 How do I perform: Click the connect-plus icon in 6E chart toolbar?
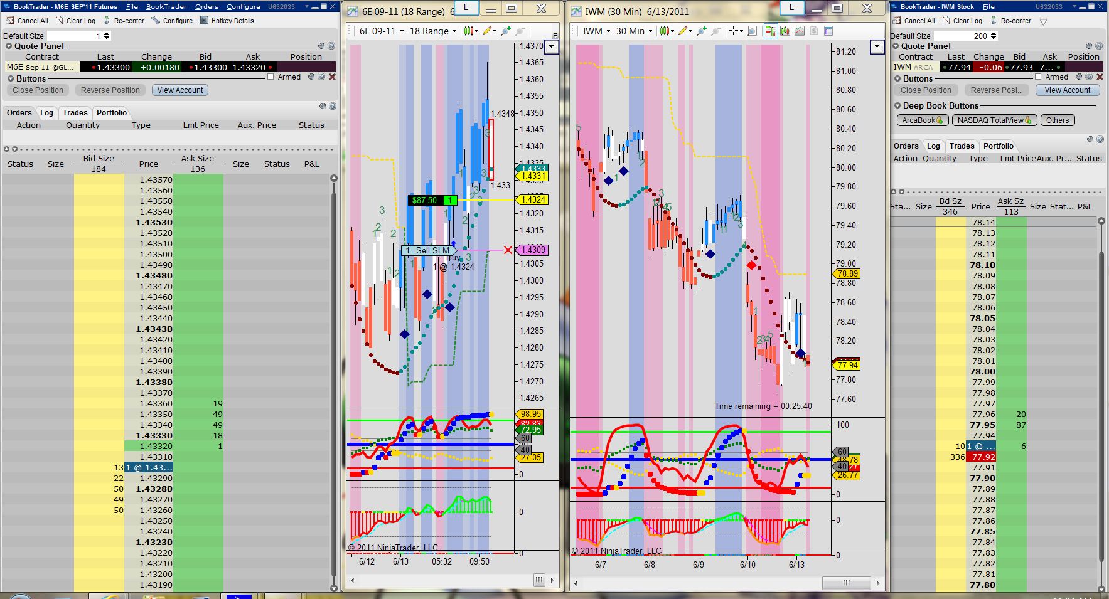506,31
